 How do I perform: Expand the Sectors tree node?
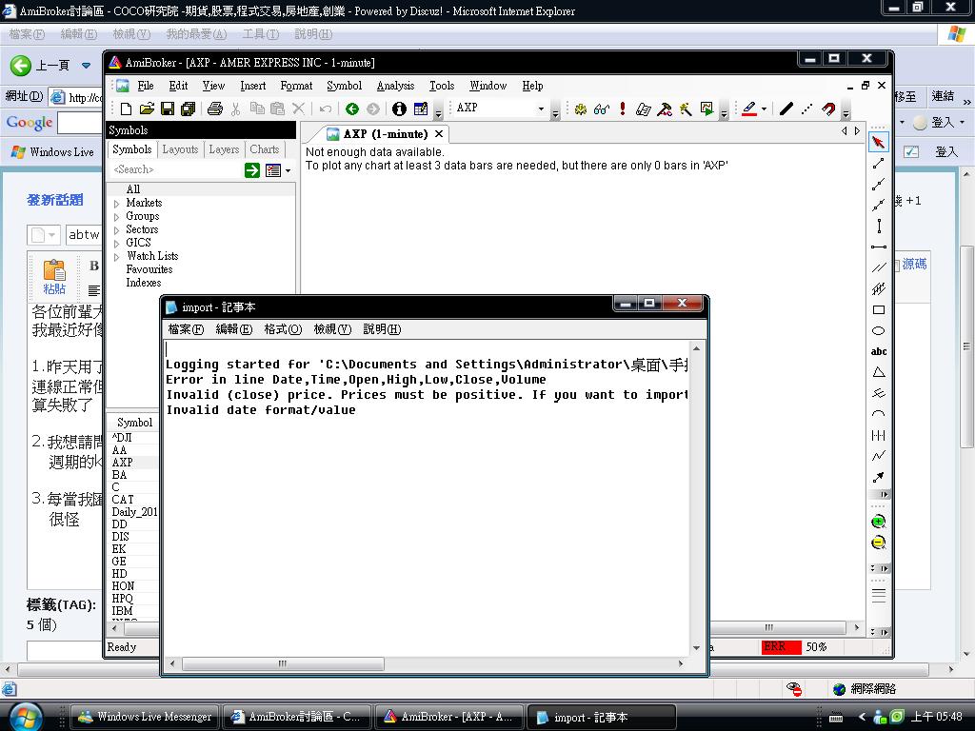point(116,230)
